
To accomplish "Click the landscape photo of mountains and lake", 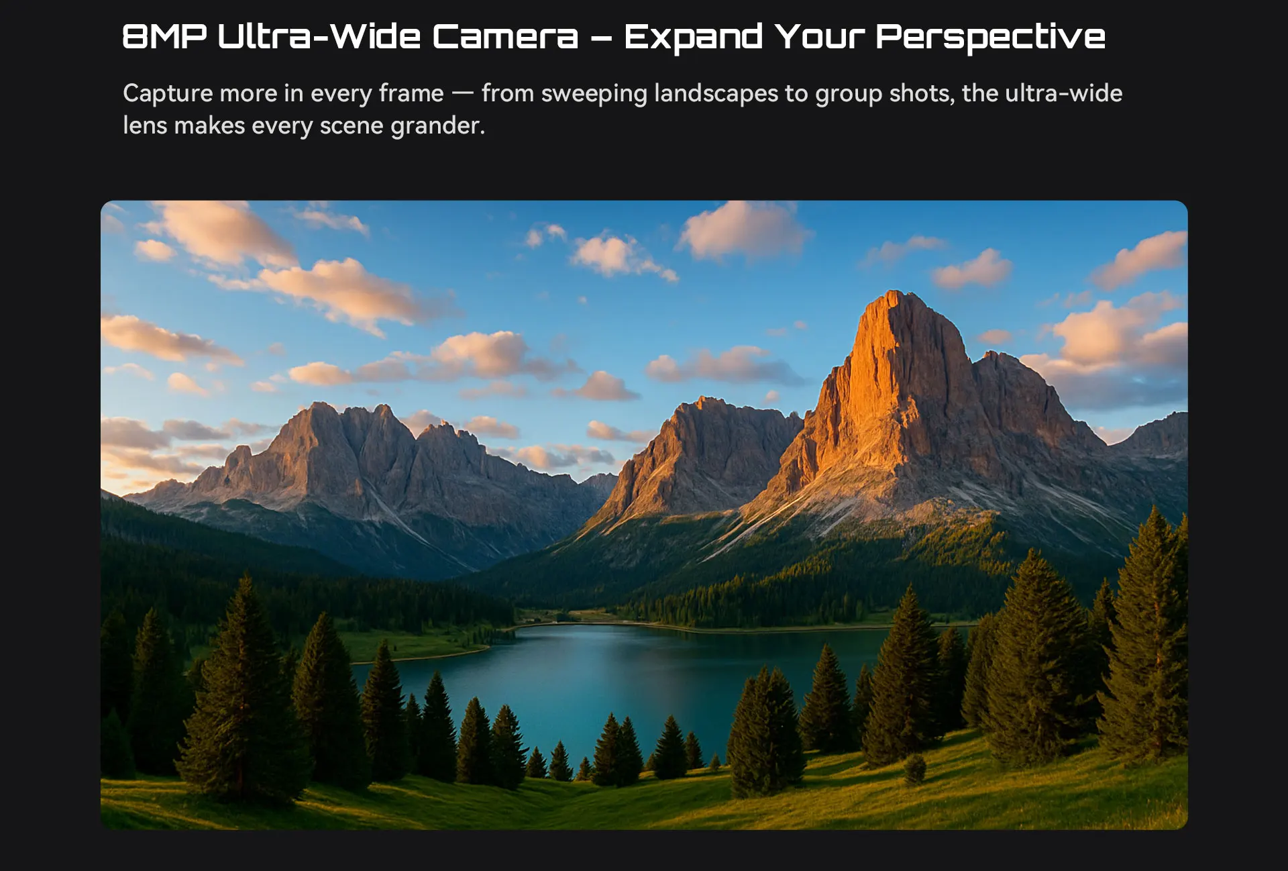I will point(644,515).
